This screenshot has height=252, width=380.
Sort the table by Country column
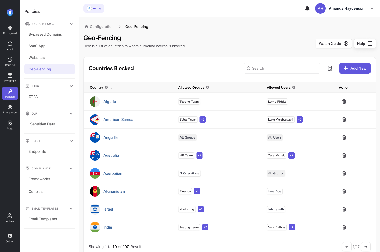click(111, 87)
